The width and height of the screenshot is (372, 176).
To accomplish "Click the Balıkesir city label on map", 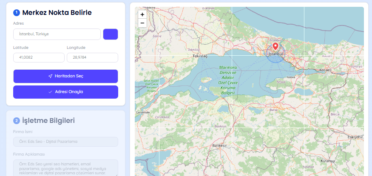I will point(219,145).
